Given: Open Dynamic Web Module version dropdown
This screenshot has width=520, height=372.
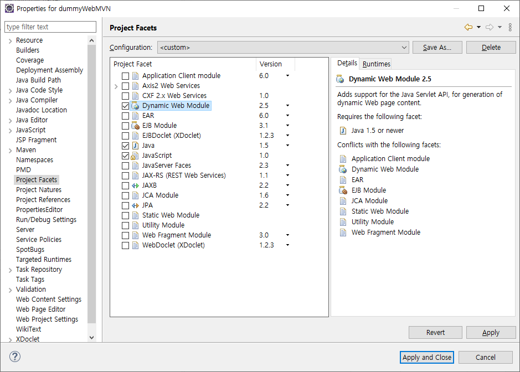Looking at the screenshot, I should point(287,106).
